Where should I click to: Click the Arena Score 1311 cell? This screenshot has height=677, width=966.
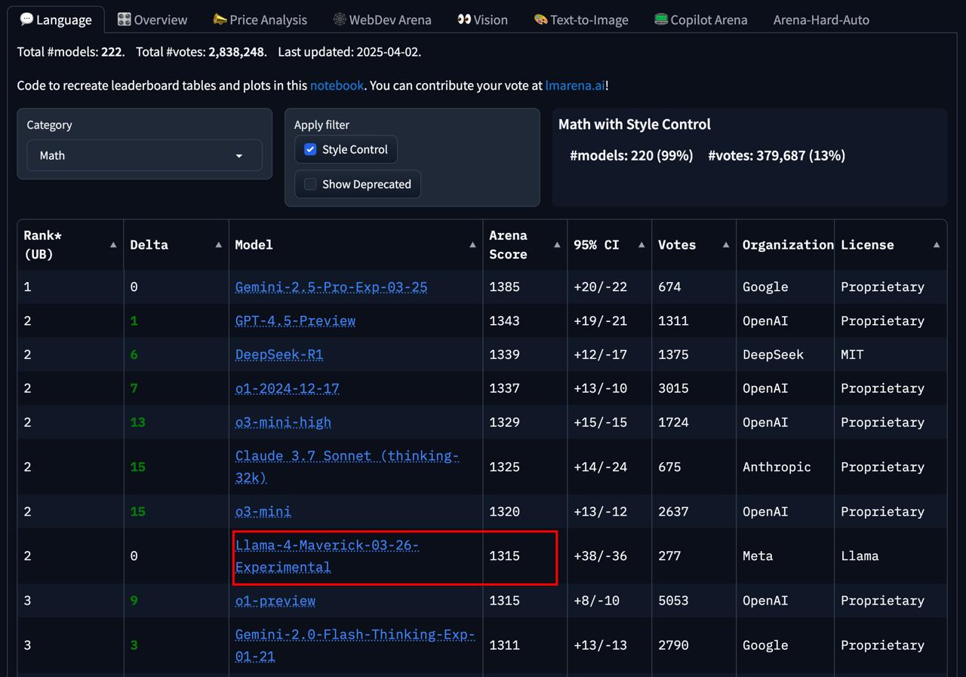(525, 645)
